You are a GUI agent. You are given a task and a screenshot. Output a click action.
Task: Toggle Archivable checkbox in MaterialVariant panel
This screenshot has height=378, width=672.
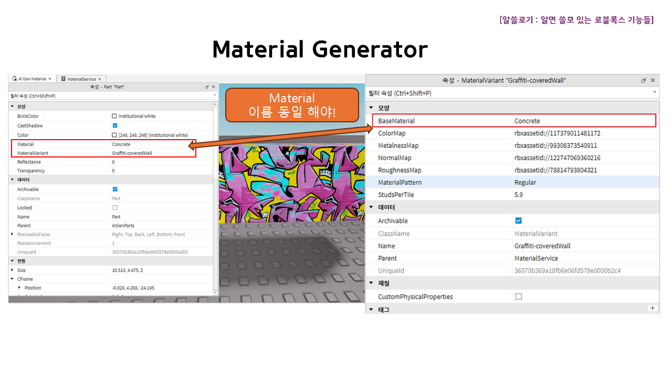[519, 220]
